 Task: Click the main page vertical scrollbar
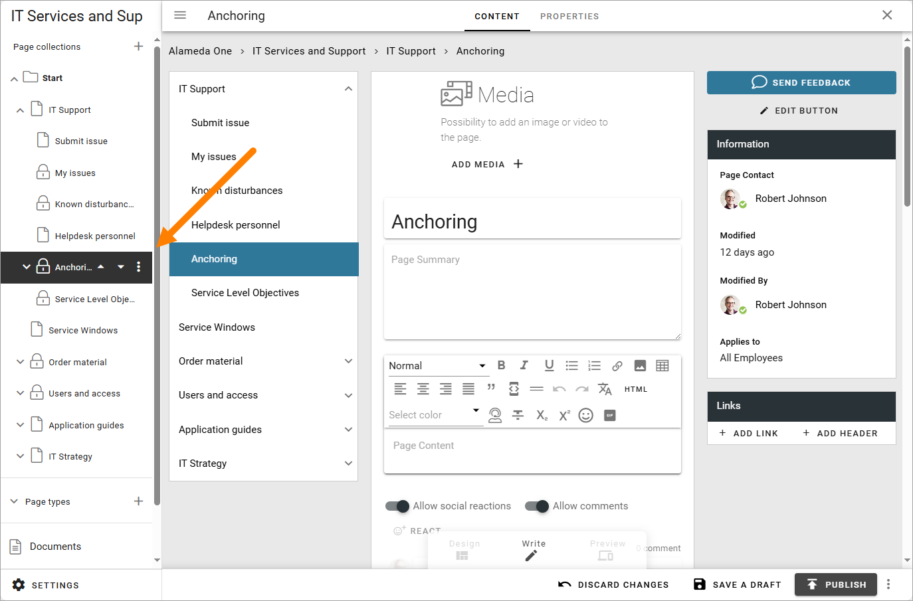point(907,126)
